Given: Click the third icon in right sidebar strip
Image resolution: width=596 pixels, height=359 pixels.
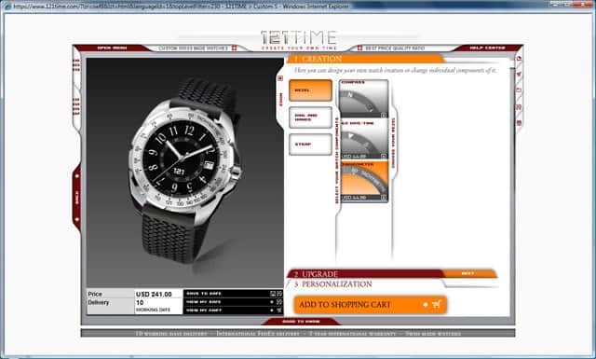Looking at the screenshot, I should pos(519,90).
